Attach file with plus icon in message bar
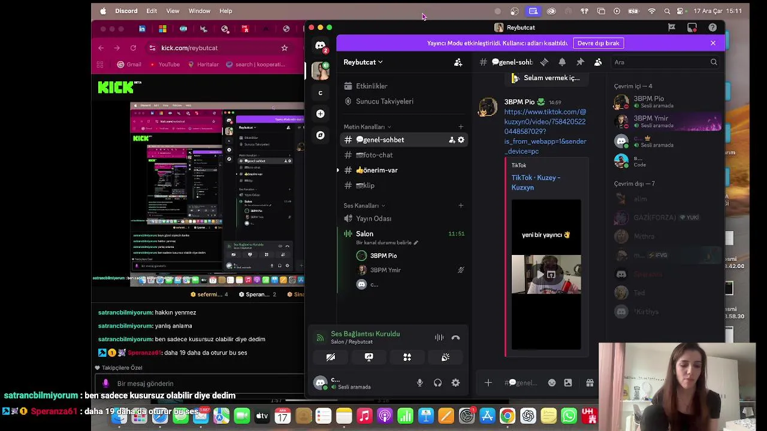This screenshot has width=767, height=431. click(x=488, y=383)
